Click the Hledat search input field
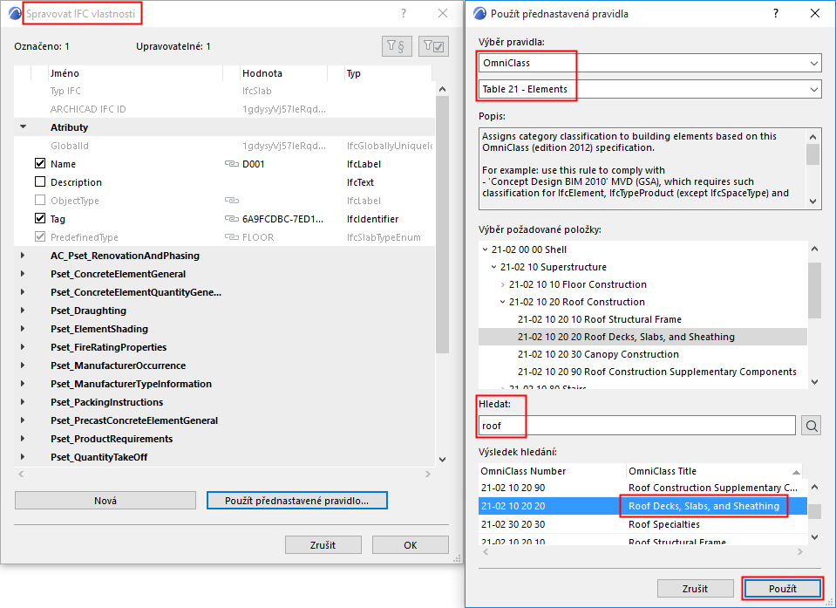Image resolution: width=836 pixels, height=608 pixels. click(x=637, y=426)
